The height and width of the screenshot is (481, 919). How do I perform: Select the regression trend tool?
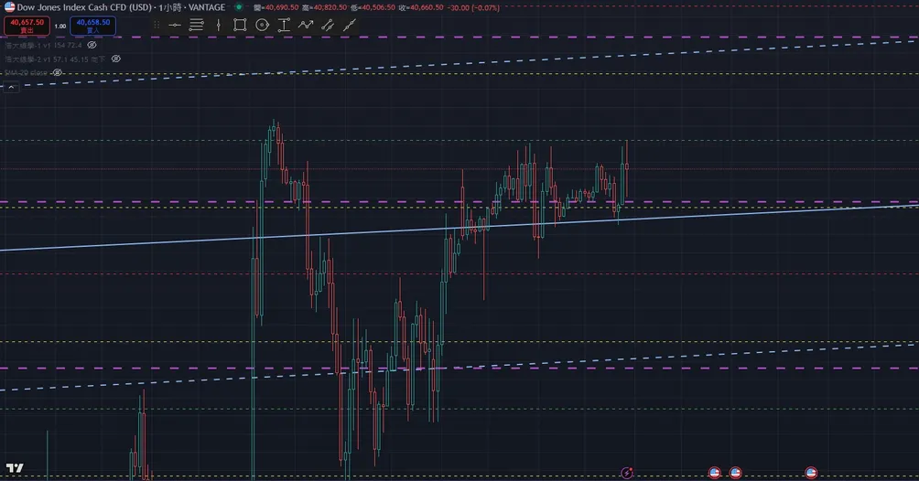tap(350, 26)
